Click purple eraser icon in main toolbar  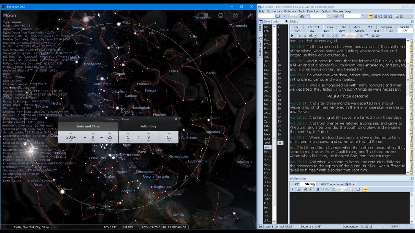(x=336, y=16)
